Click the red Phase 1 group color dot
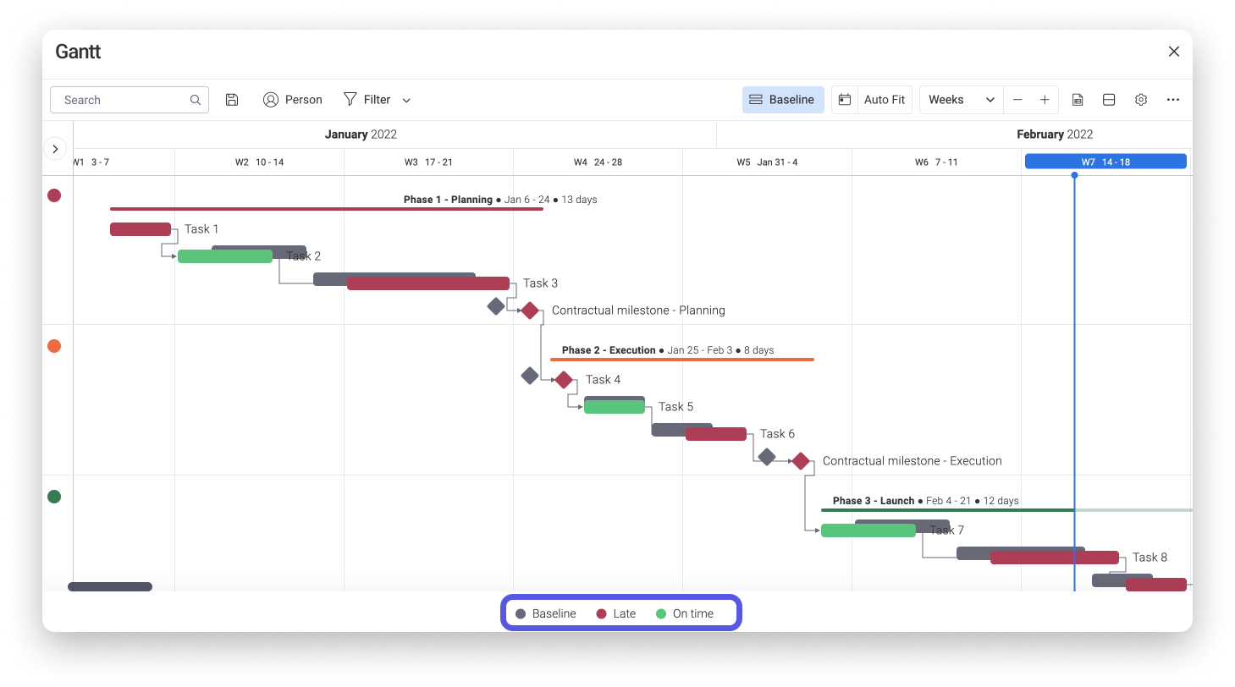 point(54,195)
